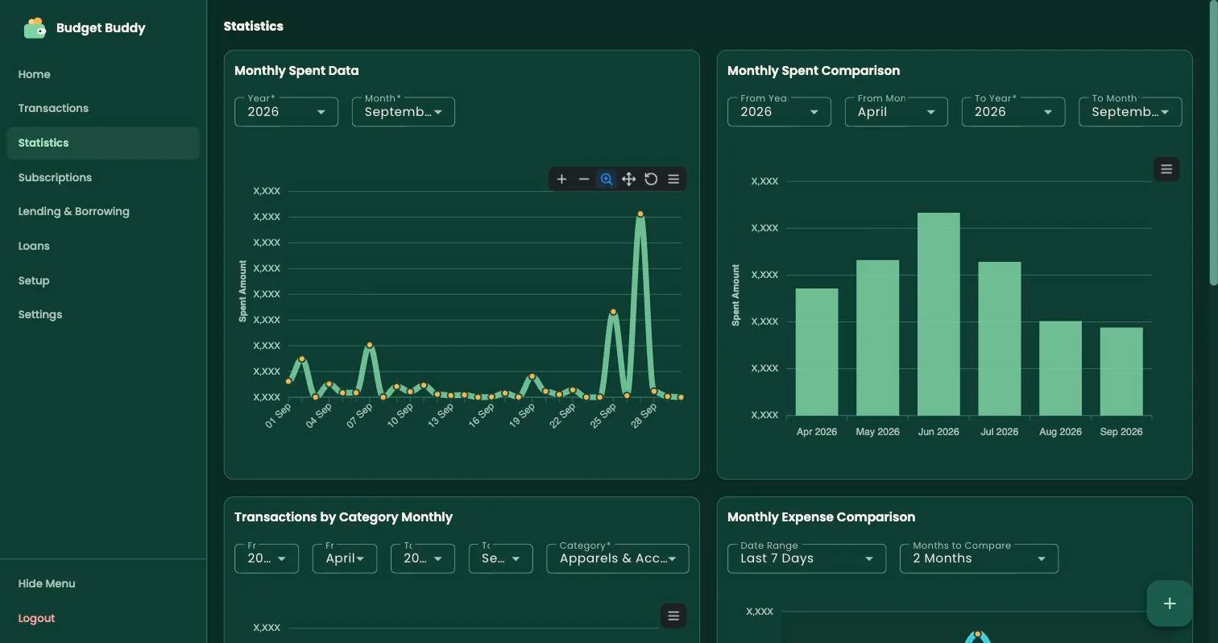
Task: Open the Category dropdown showing Apparels
Action: click(618, 558)
